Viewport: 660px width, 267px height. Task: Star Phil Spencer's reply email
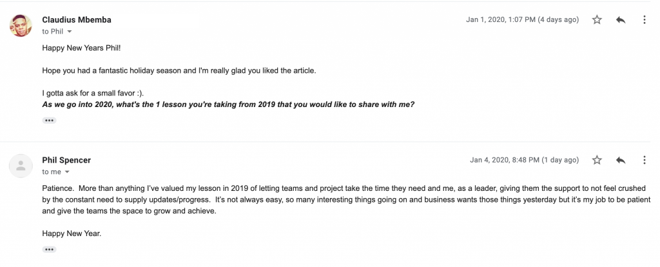pos(597,160)
